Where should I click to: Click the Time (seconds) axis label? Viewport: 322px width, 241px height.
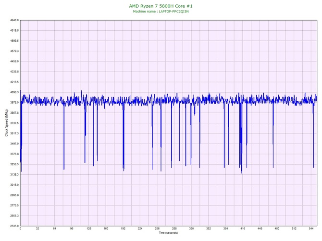click(168, 233)
